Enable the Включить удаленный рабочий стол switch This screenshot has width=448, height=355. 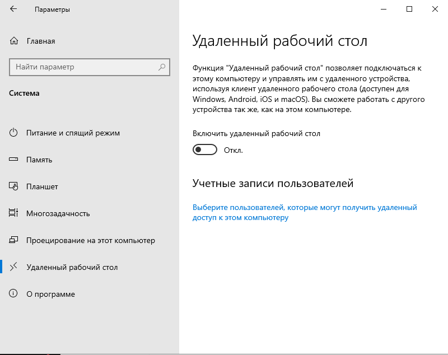[205, 150]
